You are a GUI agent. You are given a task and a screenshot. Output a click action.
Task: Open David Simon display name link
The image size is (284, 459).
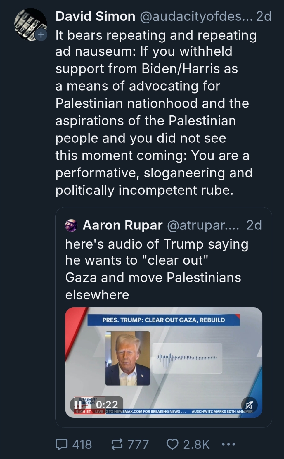point(95,16)
